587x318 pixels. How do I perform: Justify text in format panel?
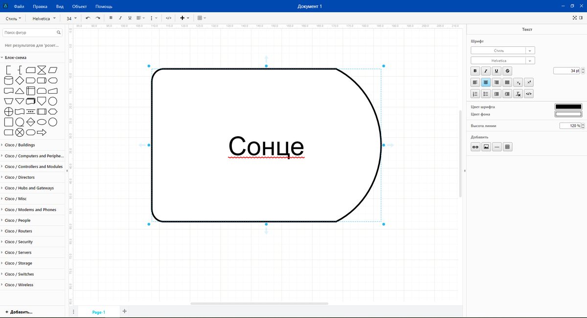point(507,82)
